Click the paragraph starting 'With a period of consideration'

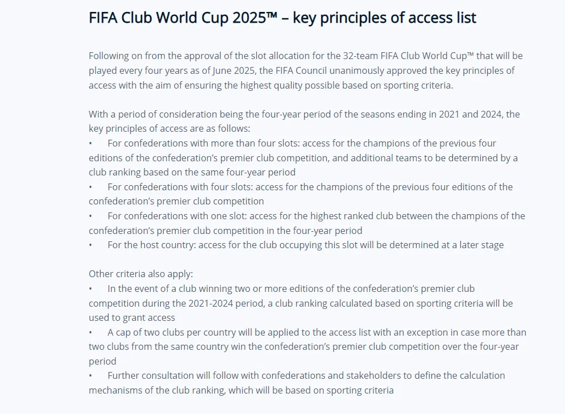[304, 114]
